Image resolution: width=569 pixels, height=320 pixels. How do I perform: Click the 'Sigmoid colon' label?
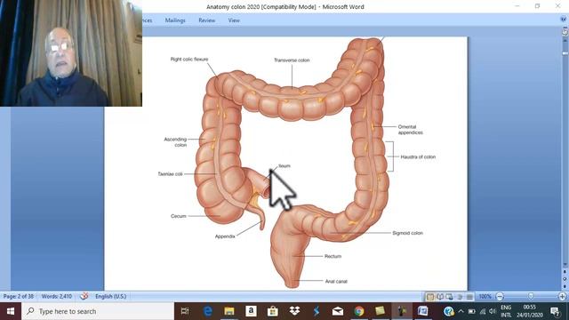[x=407, y=233]
